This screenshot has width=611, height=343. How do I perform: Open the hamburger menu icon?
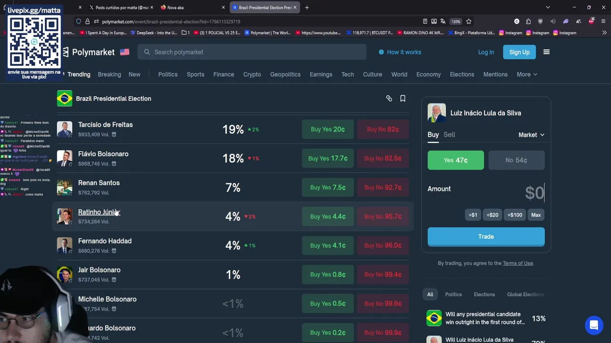547,52
